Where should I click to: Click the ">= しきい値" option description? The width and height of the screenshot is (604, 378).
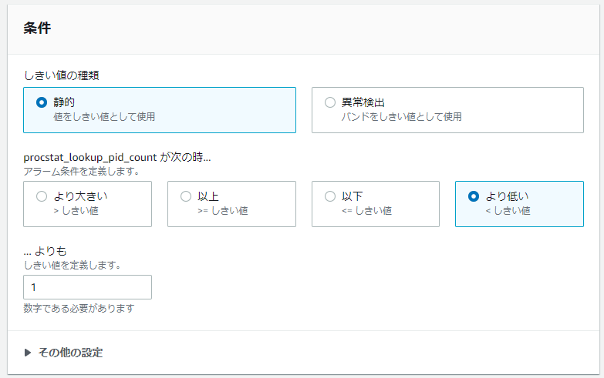[222, 211]
